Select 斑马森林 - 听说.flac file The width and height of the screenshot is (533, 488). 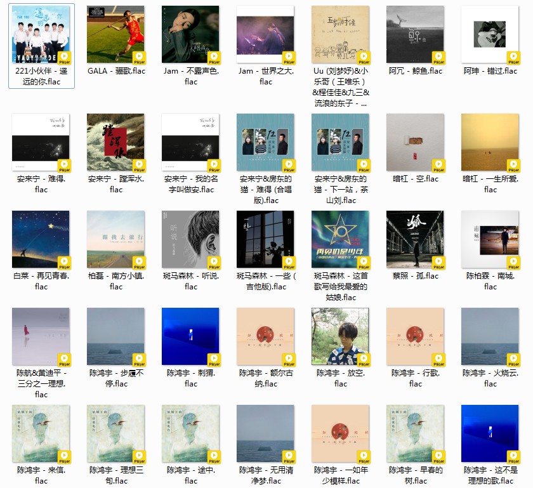click(x=190, y=239)
